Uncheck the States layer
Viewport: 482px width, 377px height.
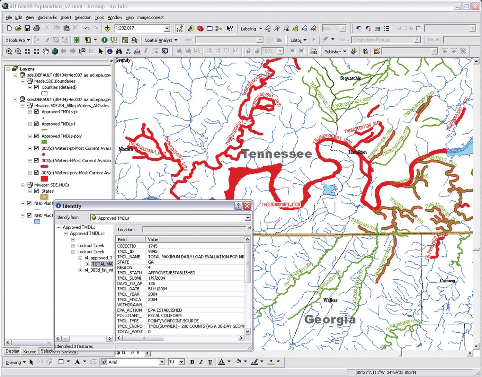(36, 191)
